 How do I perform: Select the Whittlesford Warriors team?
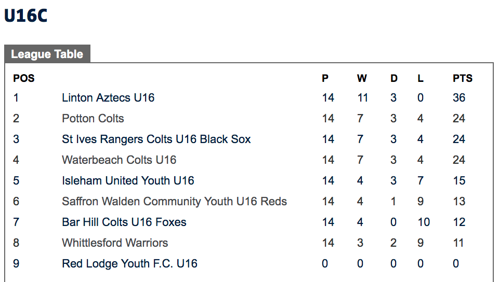click(x=115, y=243)
